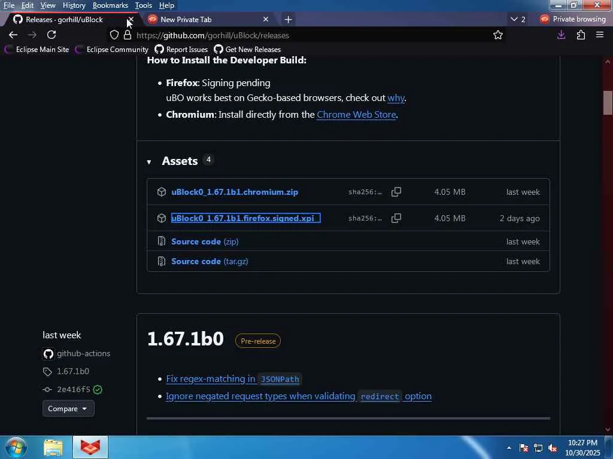Open 'Fix regex-matching in JSONPath' commit link
The width and height of the screenshot is (613, 459).
pyautogui.click(x=233, y=378)
